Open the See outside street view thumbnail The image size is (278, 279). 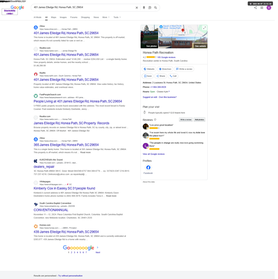pyautogui.click(x=183, y=42)
